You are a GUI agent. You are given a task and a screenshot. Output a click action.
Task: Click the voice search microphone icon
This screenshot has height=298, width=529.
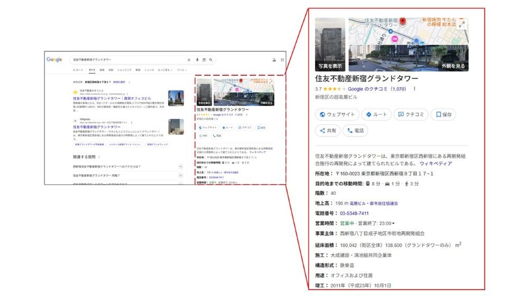point(197,60)
